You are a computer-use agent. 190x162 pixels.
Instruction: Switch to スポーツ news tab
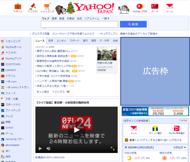click(x=74, y=41)
